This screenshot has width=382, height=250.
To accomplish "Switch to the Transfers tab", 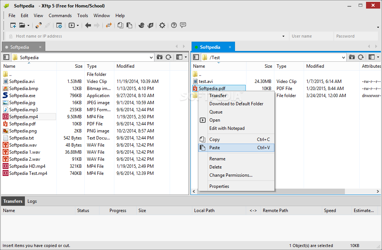I will click(x=13, y=201).
